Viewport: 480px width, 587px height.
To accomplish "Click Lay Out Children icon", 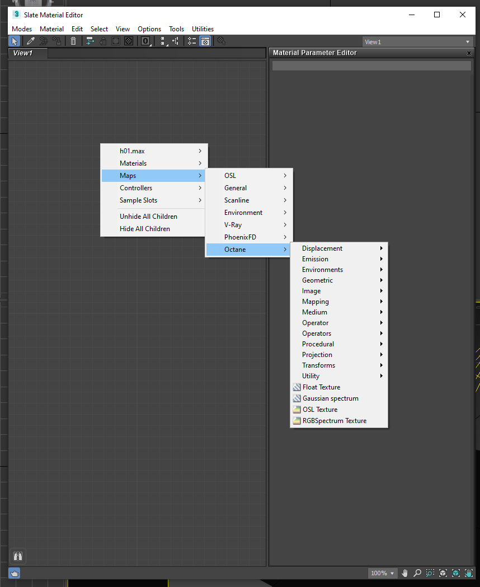I will (x=176, y=41).
